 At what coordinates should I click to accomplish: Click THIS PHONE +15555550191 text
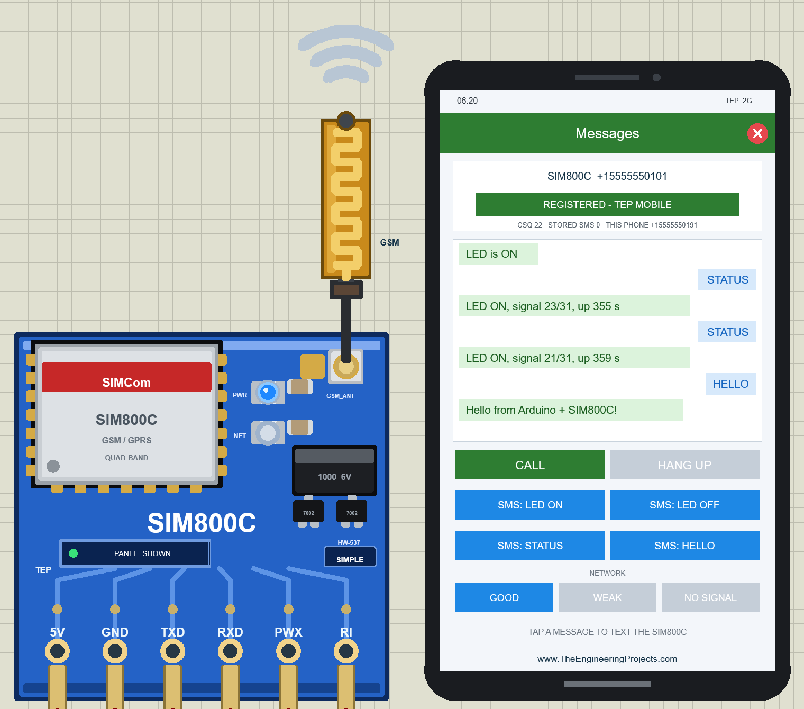(x=652, y=225)
